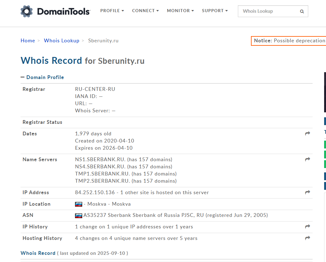Click the Whois Record section heading

pyautogui.click(x=38, y=253)
